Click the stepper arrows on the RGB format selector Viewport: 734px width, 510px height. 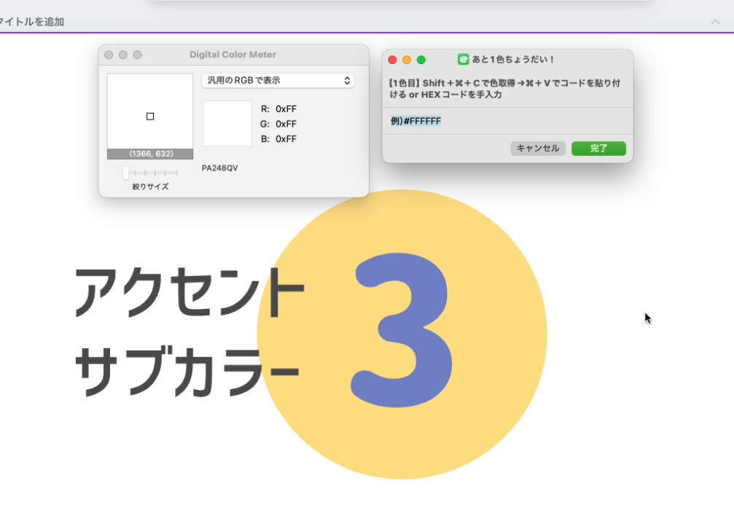tap(348, 80)
